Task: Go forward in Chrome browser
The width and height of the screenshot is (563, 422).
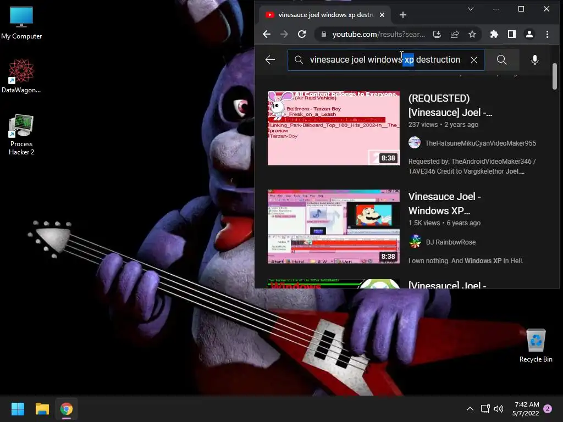Action: 284,34
